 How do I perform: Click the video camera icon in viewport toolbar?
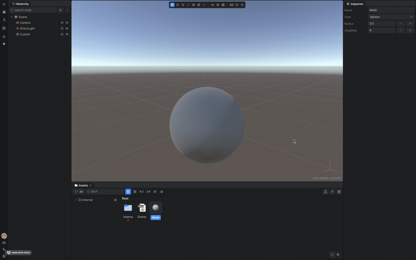213,5
